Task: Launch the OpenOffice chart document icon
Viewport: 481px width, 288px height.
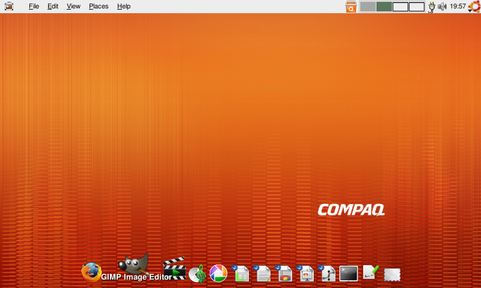Action: 284,274
